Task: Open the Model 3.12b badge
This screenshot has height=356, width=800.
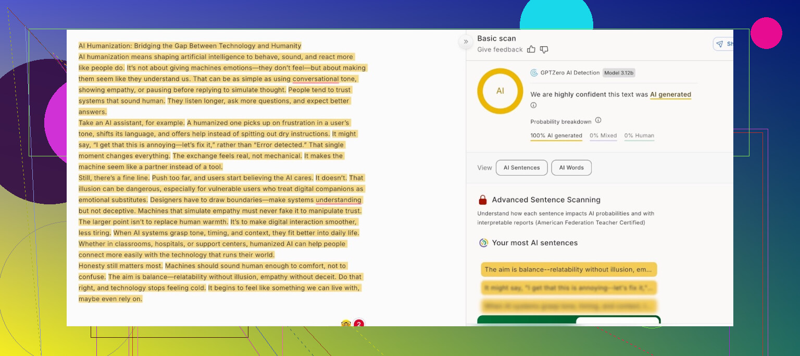Action: coord(619,73)
